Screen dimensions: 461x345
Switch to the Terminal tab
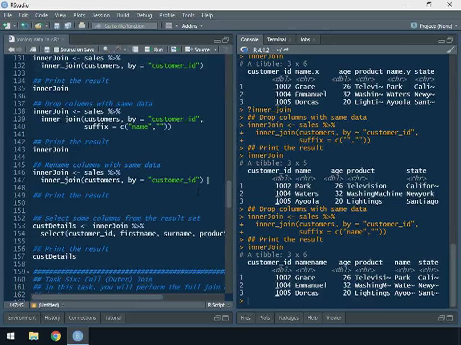coord(276,40)
